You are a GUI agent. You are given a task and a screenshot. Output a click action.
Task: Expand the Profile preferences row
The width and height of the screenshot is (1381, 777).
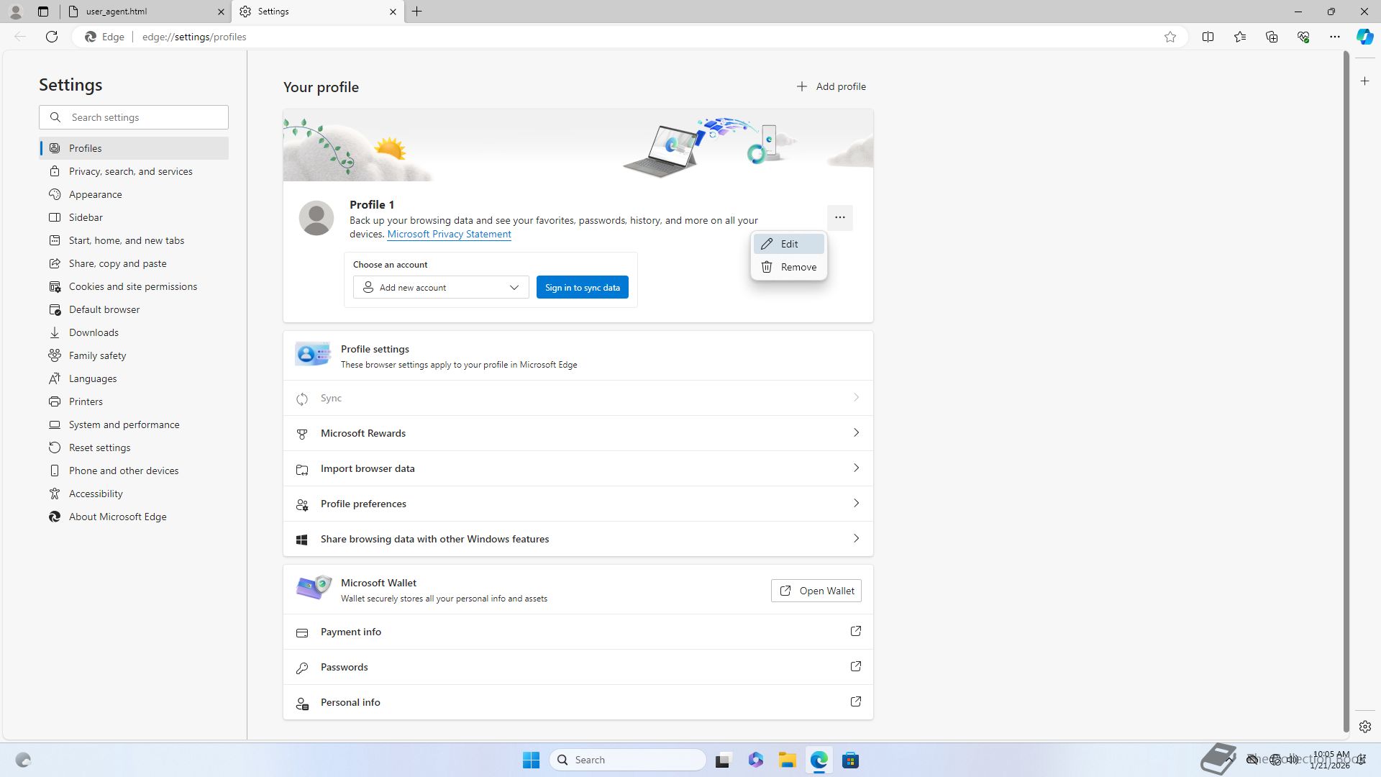pos(578,504)
